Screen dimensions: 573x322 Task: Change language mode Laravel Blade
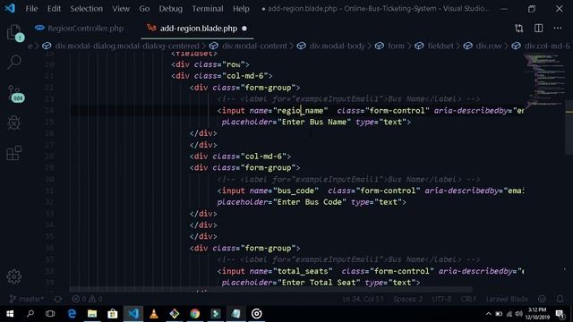(507, 299)
